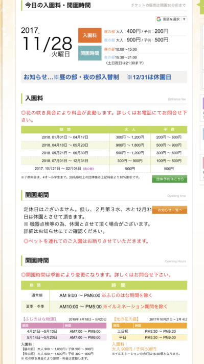Open the Google language selector dropdown
Screen dimensions: 204x364
[171, 19]
